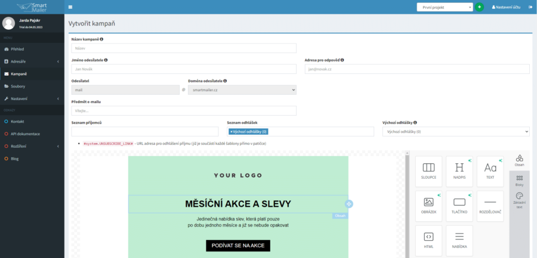Viewport: 537px width, 258px height.
Task: Select the Sloupce columns block
Action: pos(428,172)
